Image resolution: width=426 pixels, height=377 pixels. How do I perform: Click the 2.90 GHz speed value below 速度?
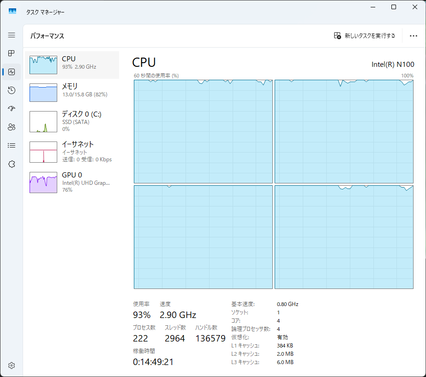(x=178, y=315)
